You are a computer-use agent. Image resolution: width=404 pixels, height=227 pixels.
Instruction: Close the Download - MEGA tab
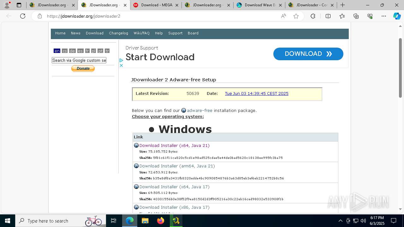(177, 5)
